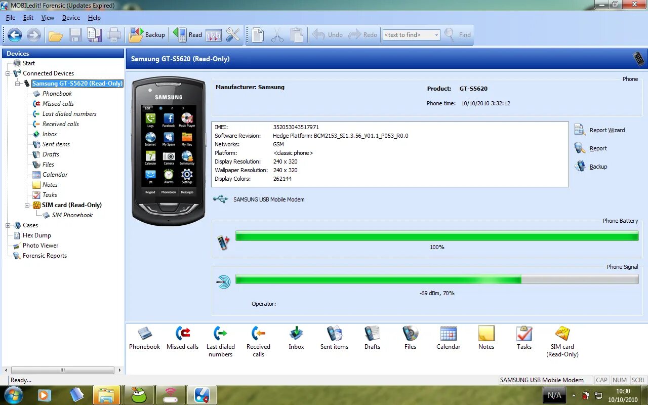Click the Cut scissors toolbar icon
This screenshot has width=648, height=405.
[x=277, y=35]
